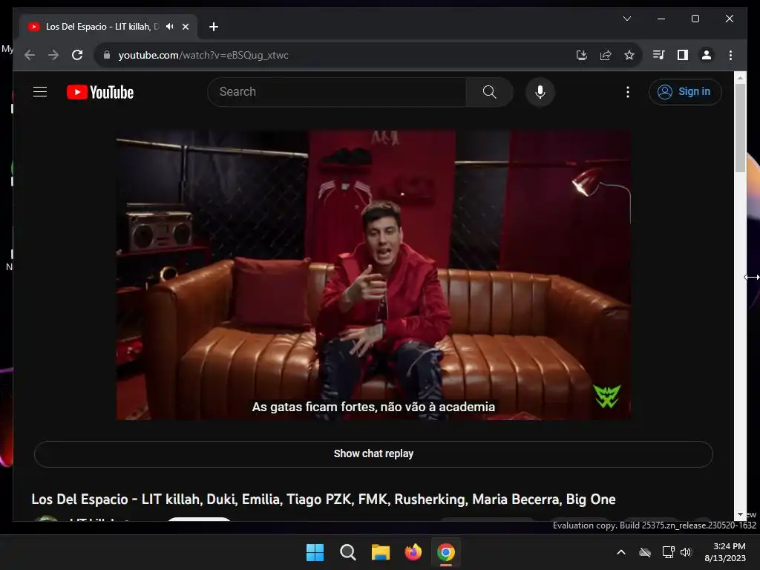Select the Los Del Espacio YouTube tab

tap(108, 27)
